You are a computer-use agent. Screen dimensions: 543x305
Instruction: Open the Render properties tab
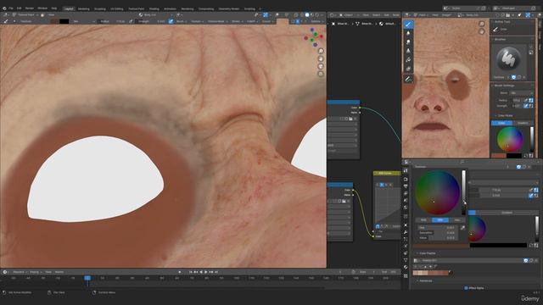coord(406,180)
